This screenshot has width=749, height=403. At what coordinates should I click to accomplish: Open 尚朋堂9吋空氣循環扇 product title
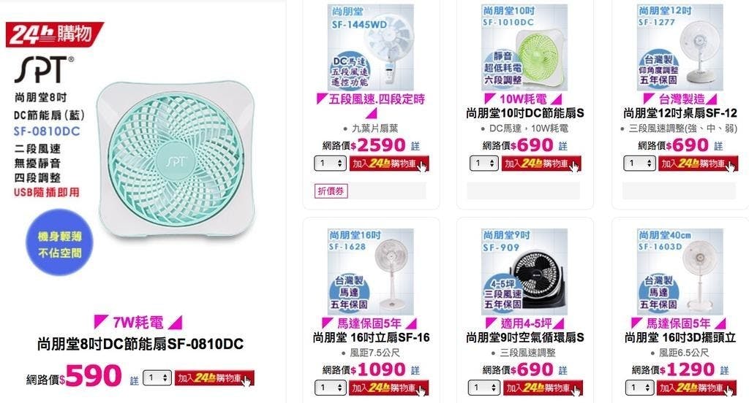[525, 338]
